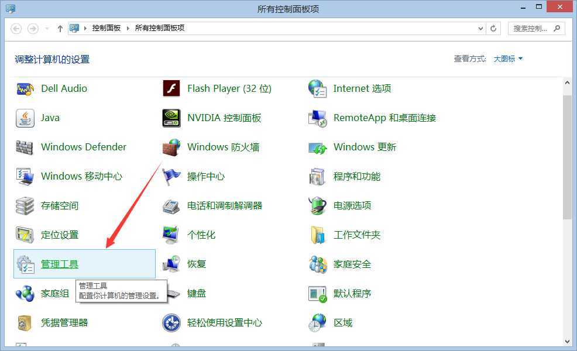Open the 操作中心 flag icon
577x351 pixels.
coord(171,177)
